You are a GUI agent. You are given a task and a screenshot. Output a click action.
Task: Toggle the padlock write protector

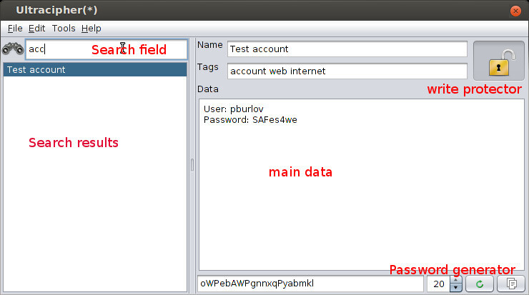[499, 61]
